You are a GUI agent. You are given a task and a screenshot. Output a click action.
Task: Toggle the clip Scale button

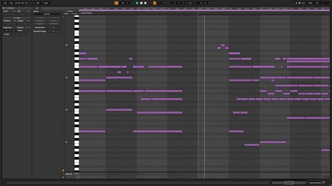coord(7,34)
